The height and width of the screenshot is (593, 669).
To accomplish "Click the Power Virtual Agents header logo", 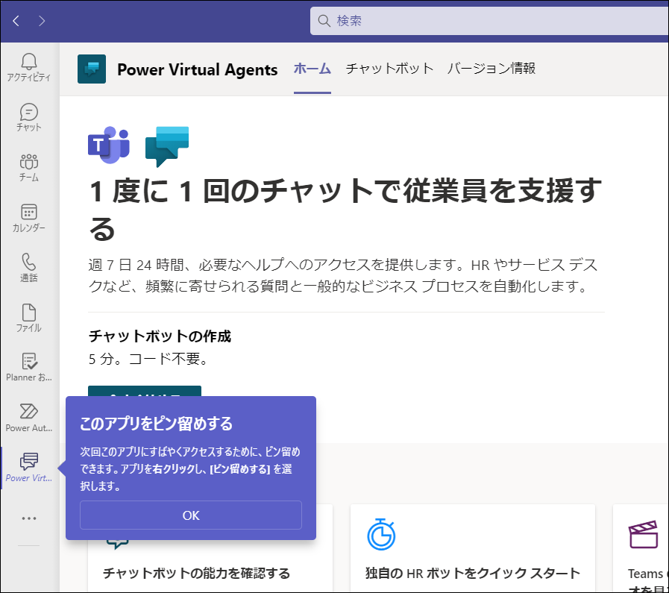I will tap(92, 69).
